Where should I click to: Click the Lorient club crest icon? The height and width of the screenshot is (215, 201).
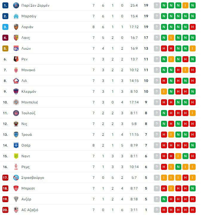[16, 27]
